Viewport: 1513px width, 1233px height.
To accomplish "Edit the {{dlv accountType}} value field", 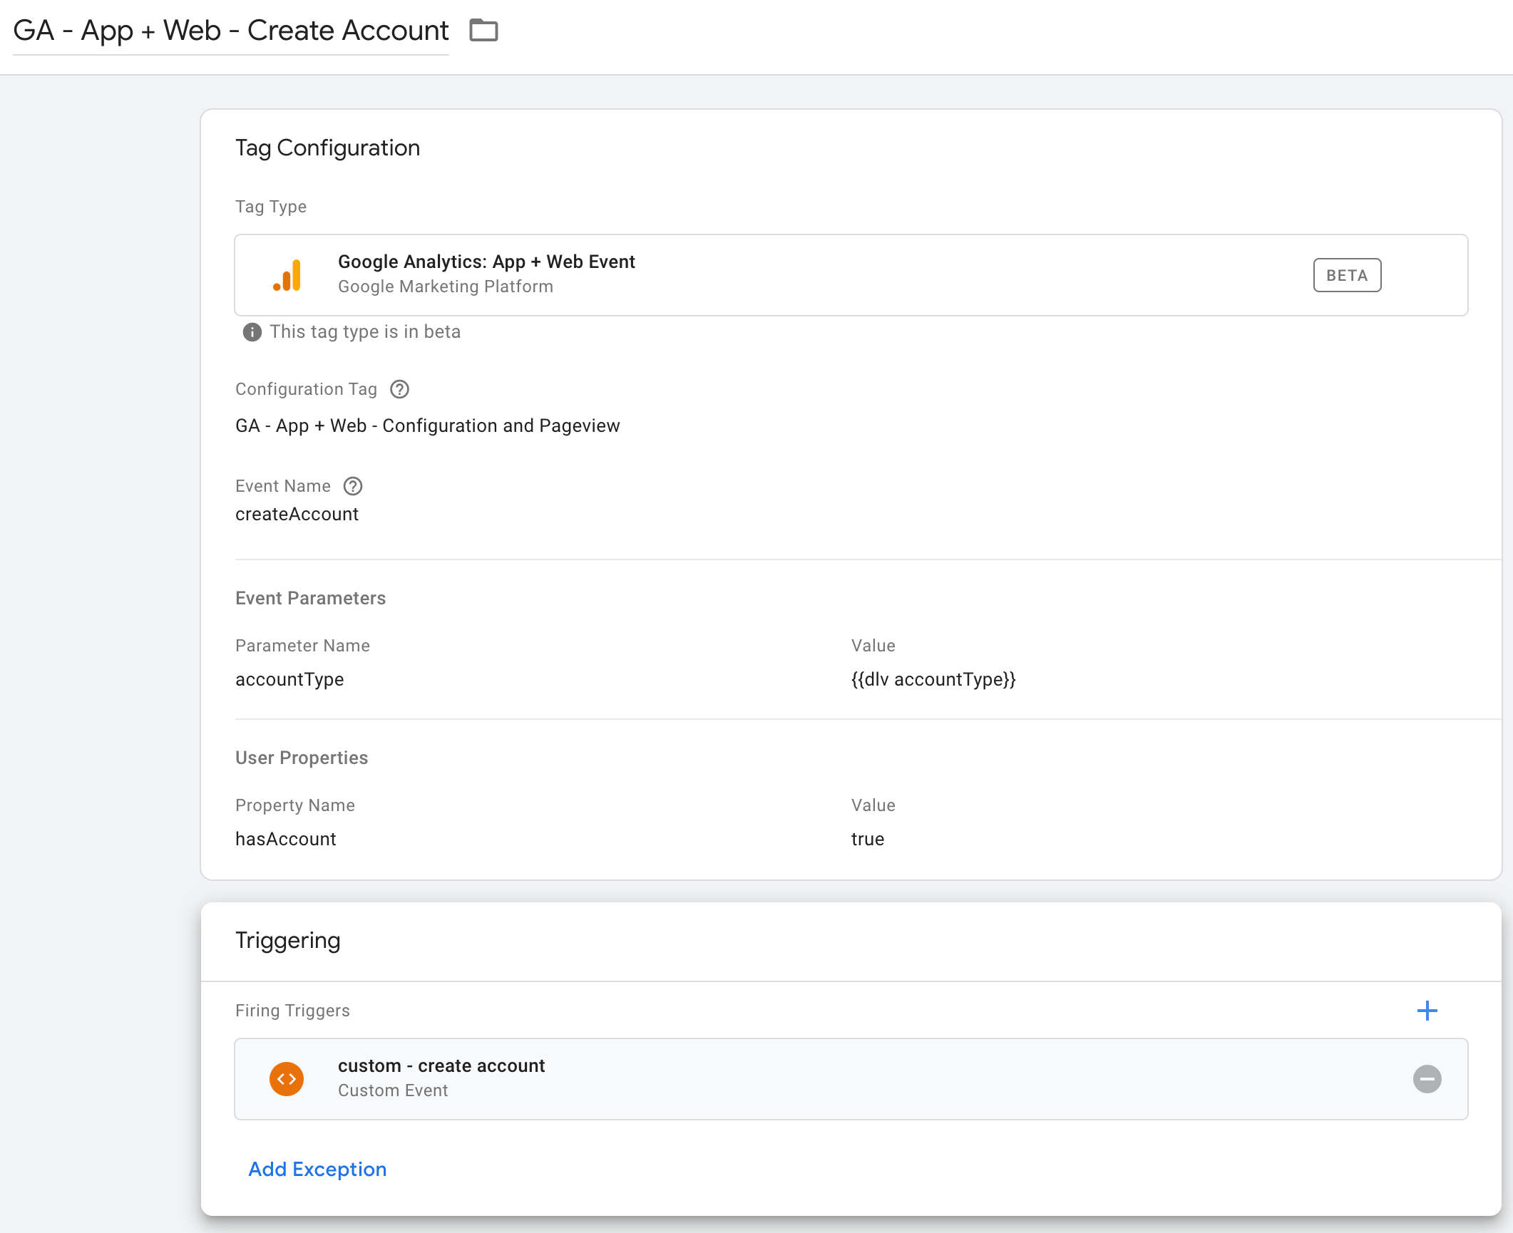I will (x=934, y=679).
